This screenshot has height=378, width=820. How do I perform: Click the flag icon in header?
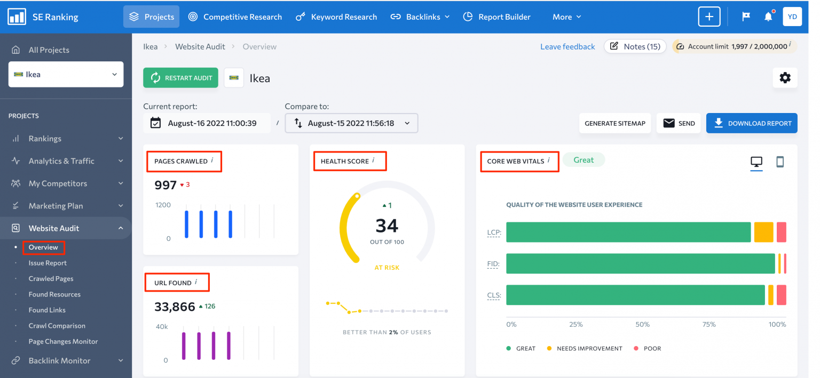[x=746, y=17]
